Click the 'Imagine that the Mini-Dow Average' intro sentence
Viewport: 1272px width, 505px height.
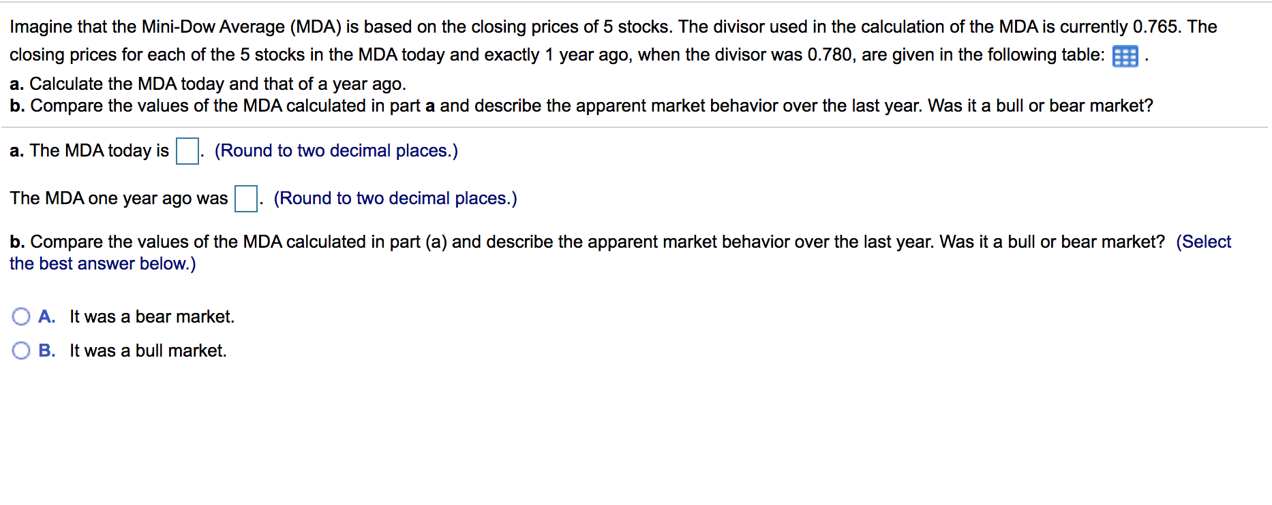341,27
